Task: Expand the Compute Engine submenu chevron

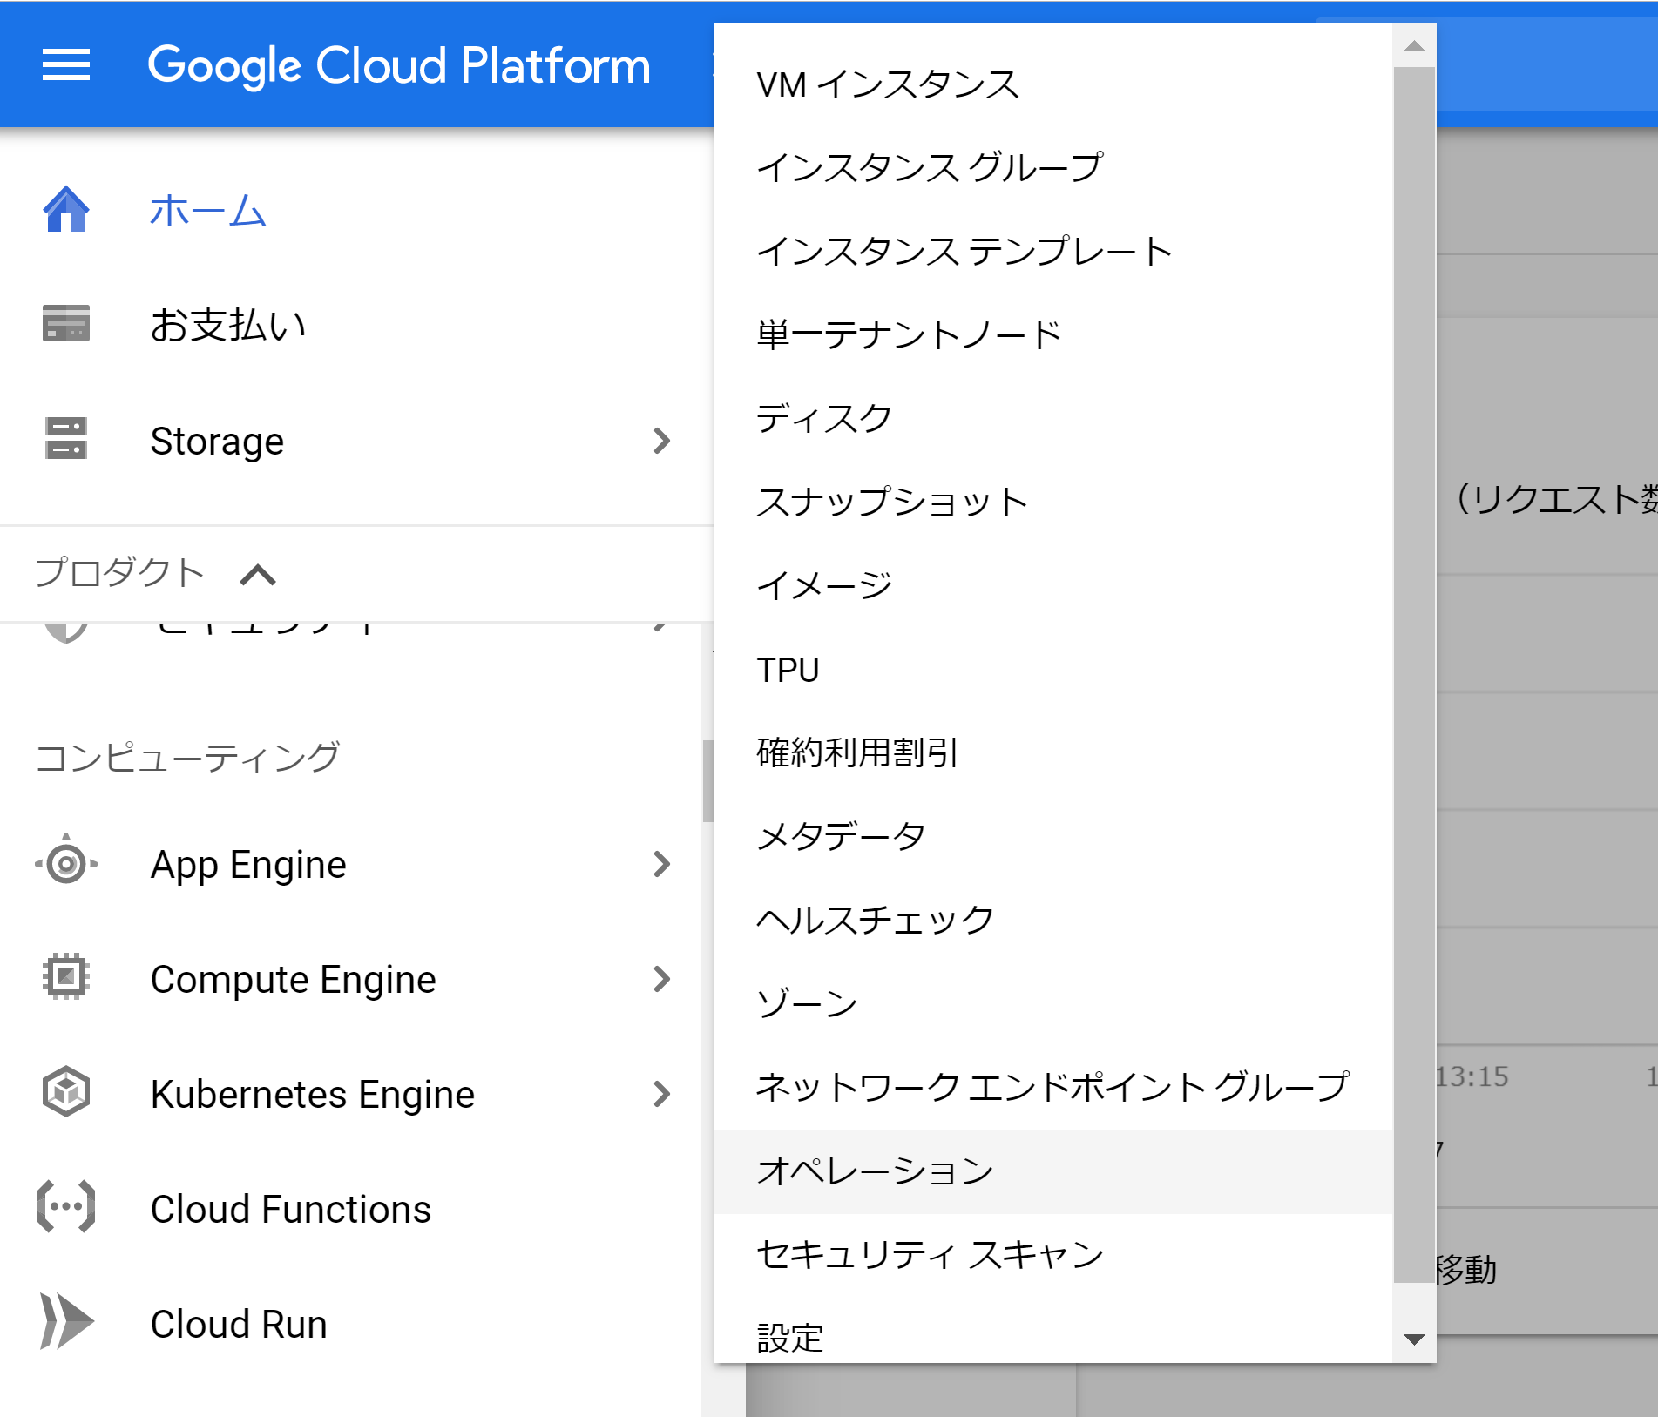Action: point(662,979)
